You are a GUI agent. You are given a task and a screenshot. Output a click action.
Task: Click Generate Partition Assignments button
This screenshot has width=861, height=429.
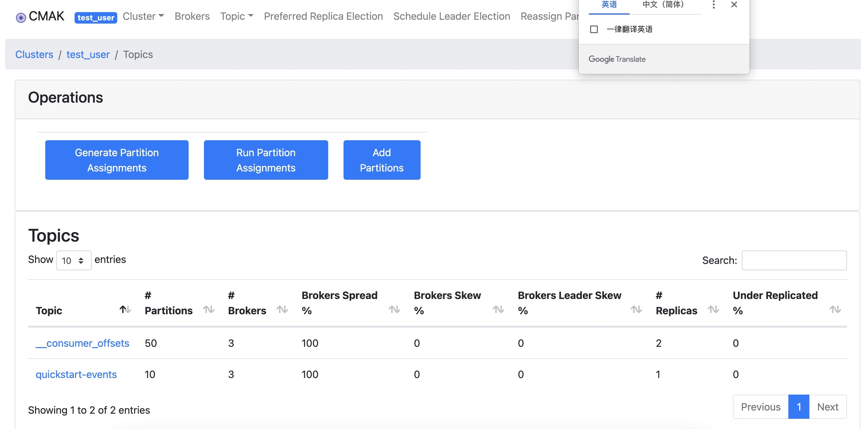point(117,160)
